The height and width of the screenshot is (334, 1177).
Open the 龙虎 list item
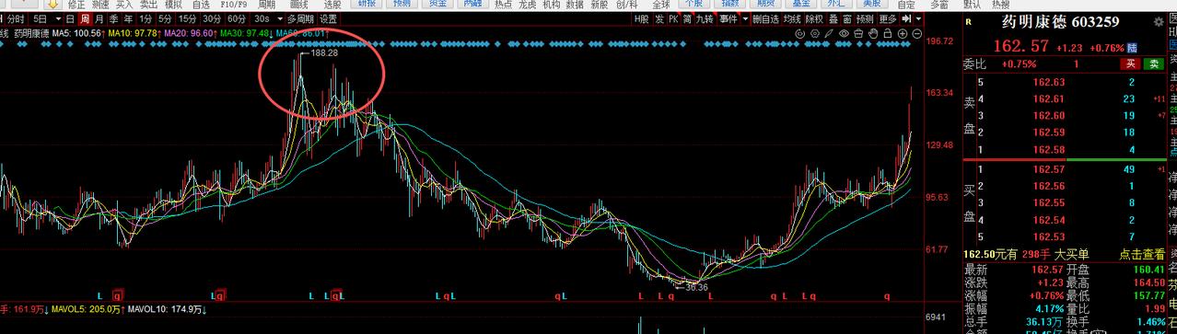(527, 4)
